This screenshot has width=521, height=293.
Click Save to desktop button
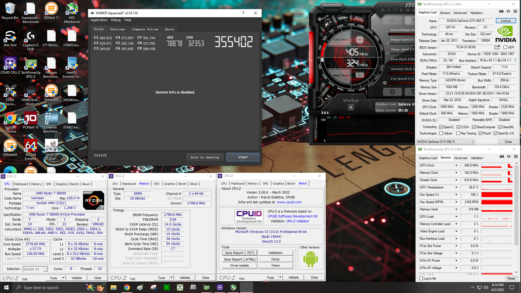tap(205, 157)
